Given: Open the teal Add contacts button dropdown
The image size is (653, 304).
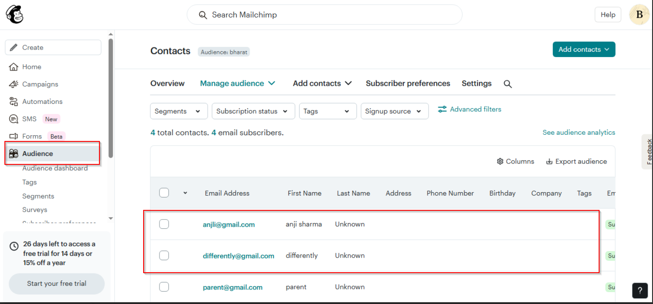Looking at the screenshot, I should pyautogui.click(x=584, y=49).
